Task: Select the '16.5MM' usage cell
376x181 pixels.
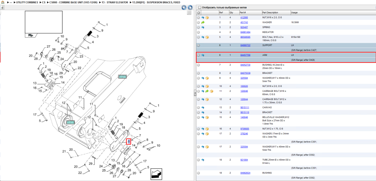Action: click(x=295, y=22)
